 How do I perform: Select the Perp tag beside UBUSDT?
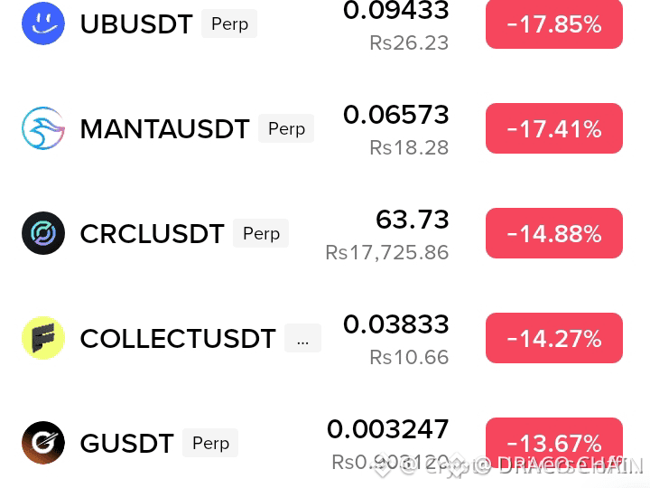tap(229, 23)
